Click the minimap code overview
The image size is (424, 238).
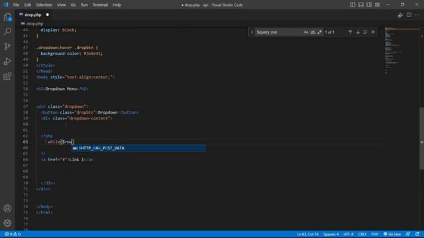coord(401,50)
